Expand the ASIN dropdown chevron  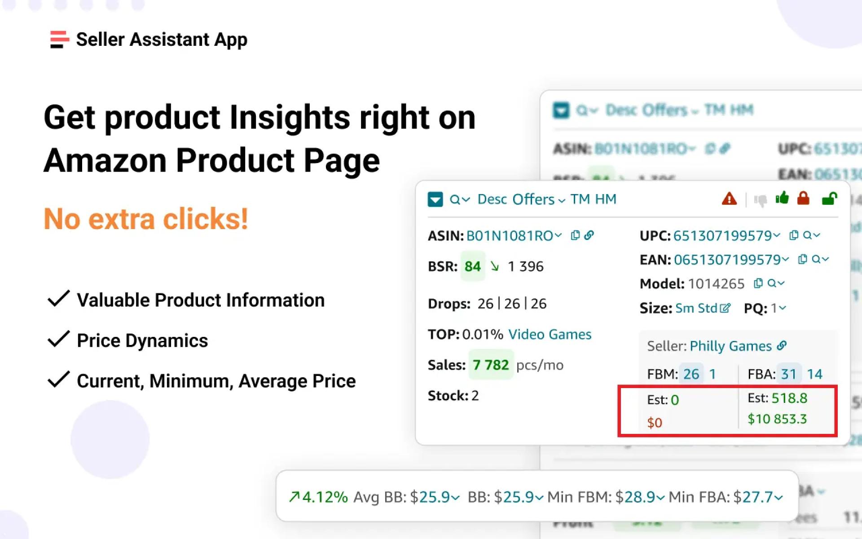[559, 235]
